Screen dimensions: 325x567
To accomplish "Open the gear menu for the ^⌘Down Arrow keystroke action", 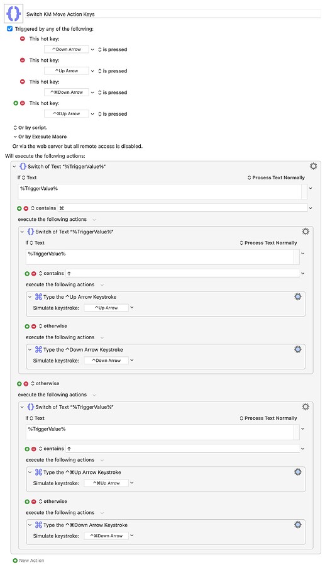I will pos(297,524).
